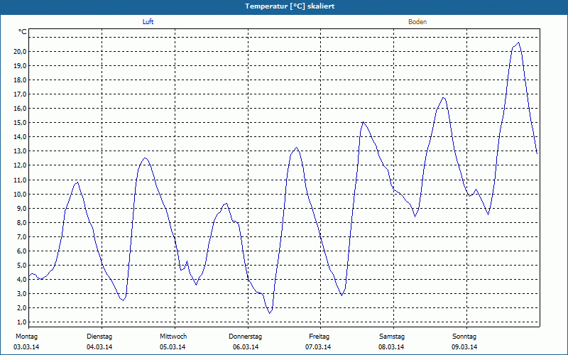Click the '16,0' y-axis value
Screen dimensions: 568x355
click(20, 109)
